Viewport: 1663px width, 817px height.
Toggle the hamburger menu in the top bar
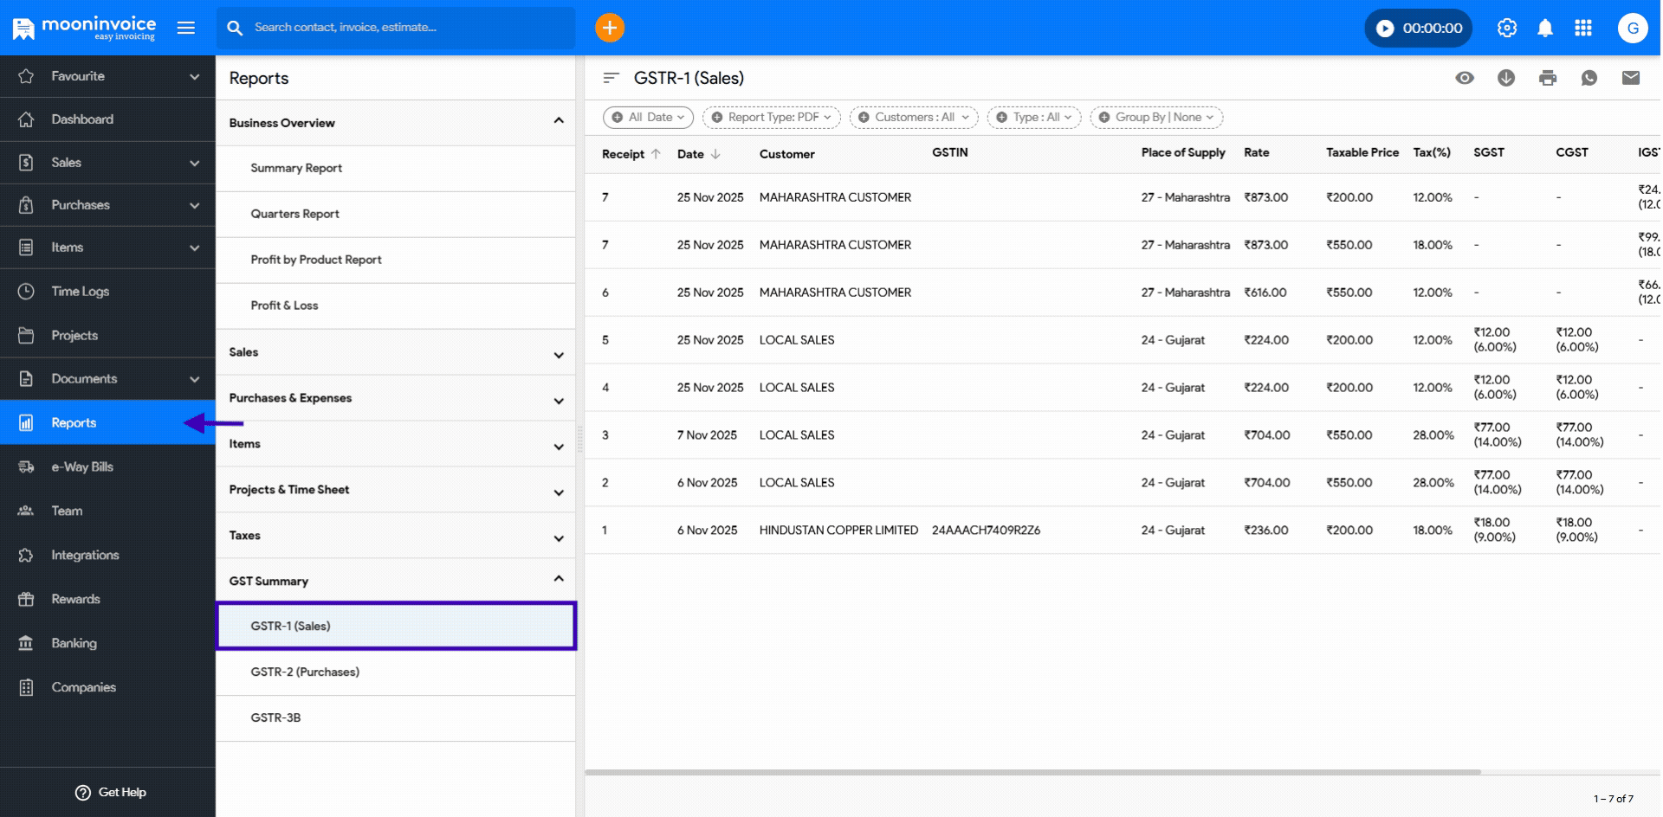click(x=186, y=28)
